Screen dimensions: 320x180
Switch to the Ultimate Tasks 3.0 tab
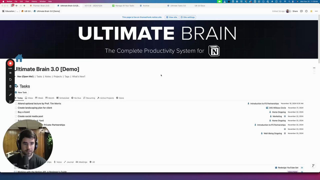[177, 5]
